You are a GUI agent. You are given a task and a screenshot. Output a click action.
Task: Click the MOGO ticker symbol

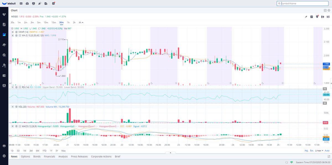[x=14, y=17]
